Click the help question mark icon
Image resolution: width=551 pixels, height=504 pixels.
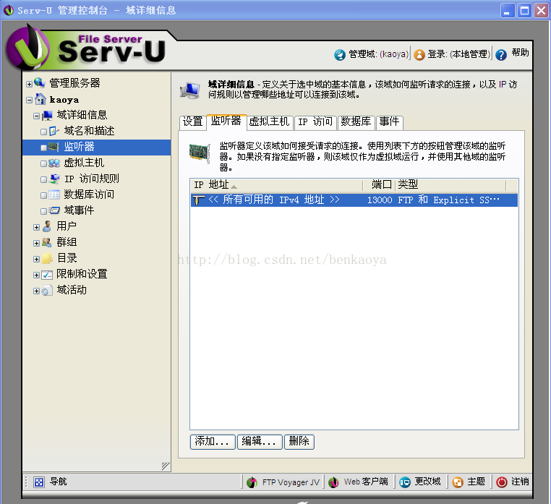pyautogui.click(x=501, y=54)
